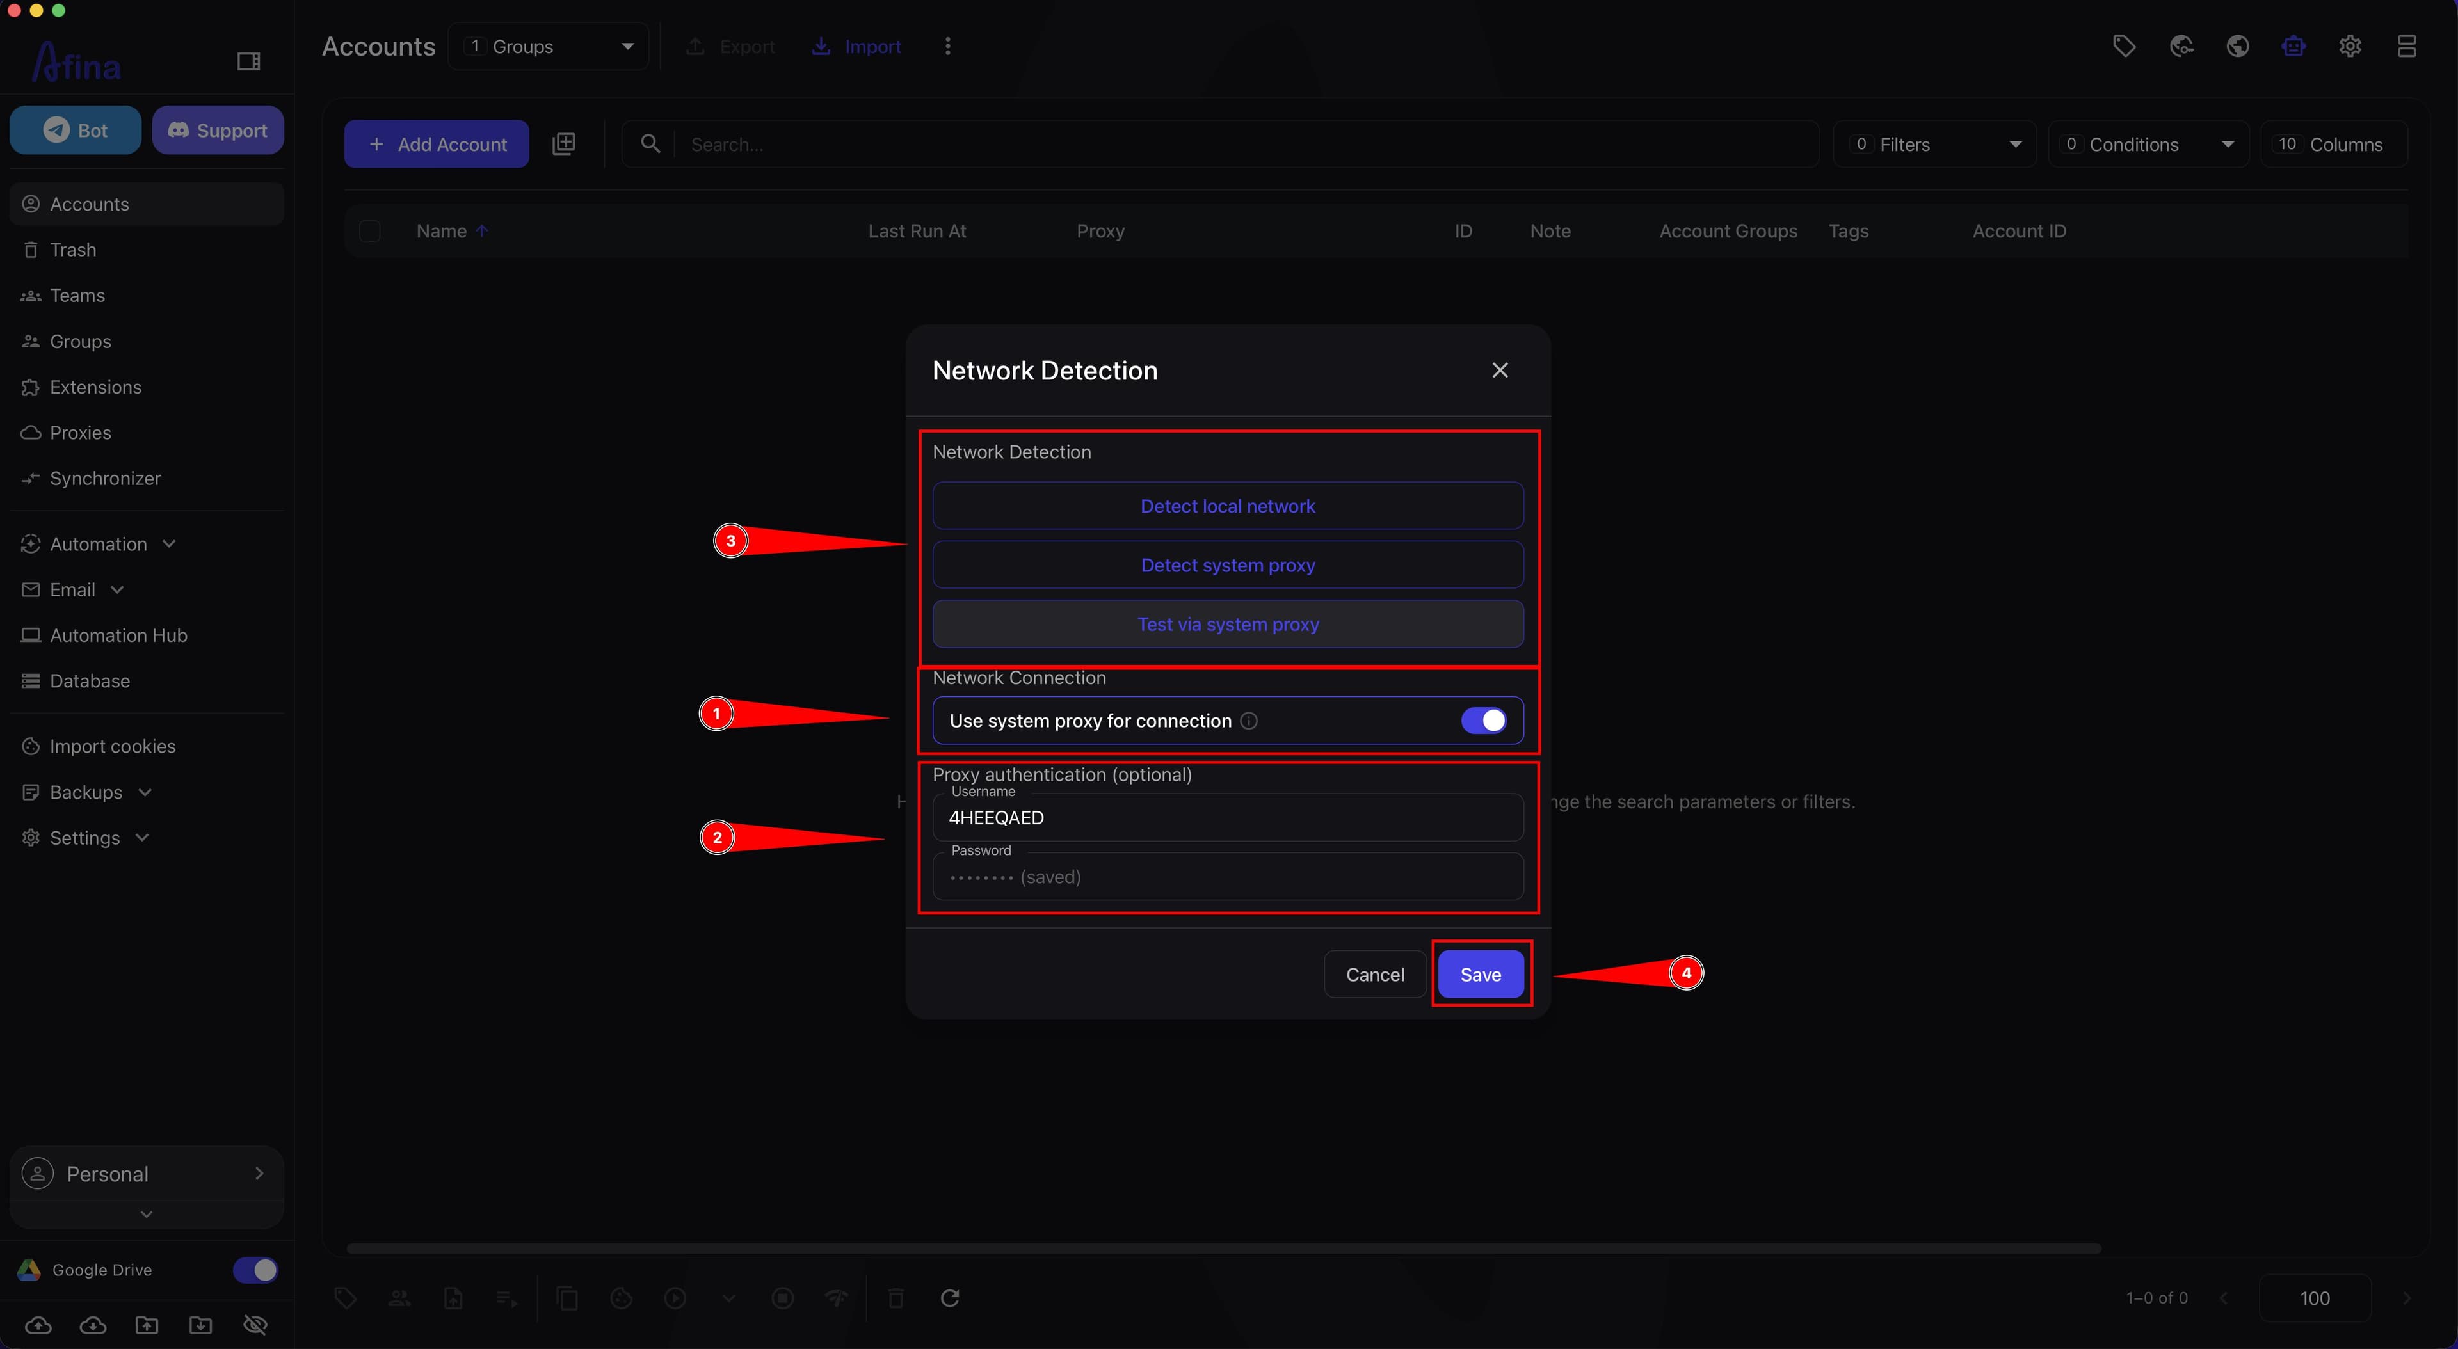
Task: Click the playlist play icon in bottom toolbar
Action: pyautogui.click(x=507, y=1297)
